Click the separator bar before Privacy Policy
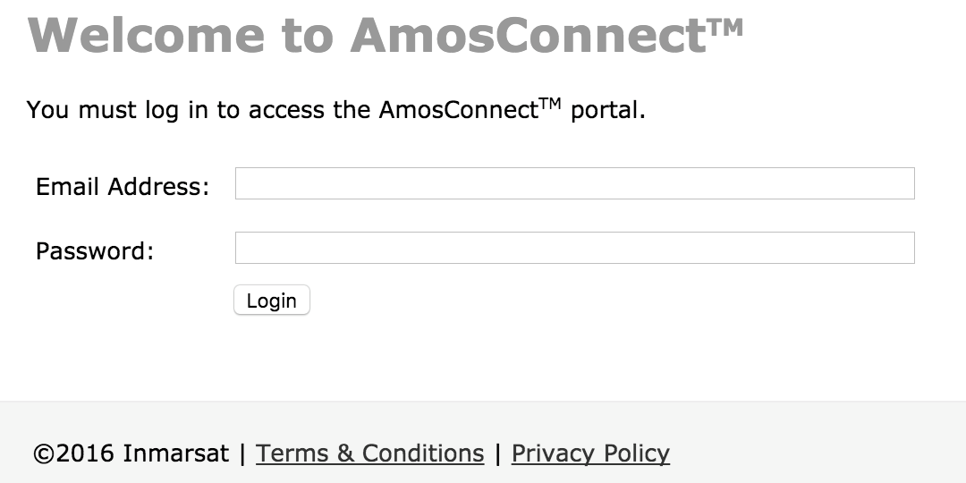Image resolution: width=966 pixels, height=483 pixels. 498,453
